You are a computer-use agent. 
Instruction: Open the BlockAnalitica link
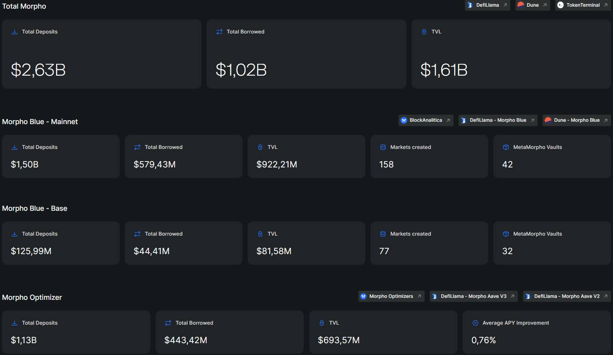426,120
